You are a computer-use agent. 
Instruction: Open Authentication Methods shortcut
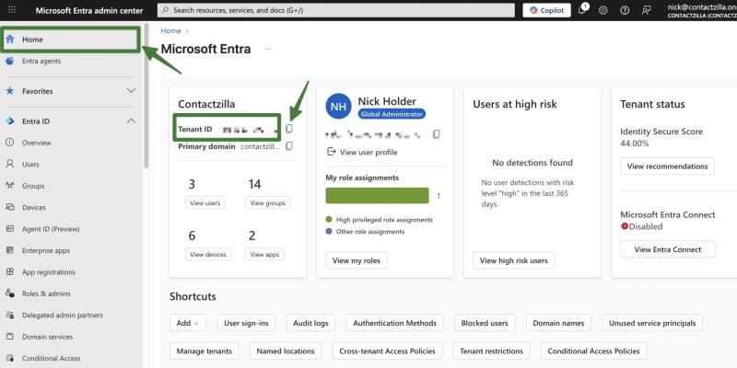click(395, 323)
